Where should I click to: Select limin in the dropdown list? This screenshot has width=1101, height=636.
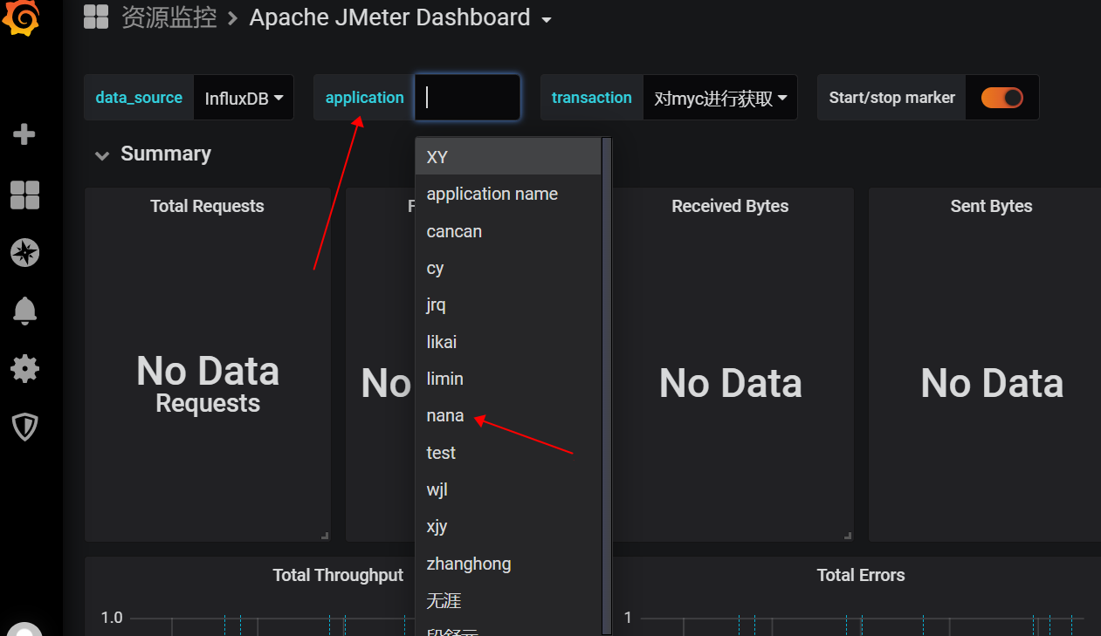point(508,379)
